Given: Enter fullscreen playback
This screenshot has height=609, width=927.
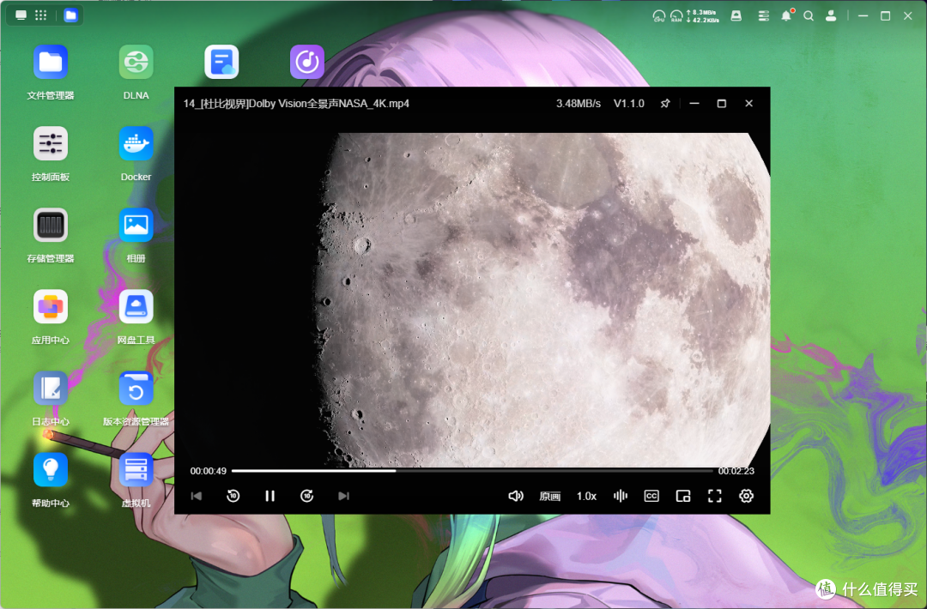Looking at the screenshot, I should click(x=715, y=496).
